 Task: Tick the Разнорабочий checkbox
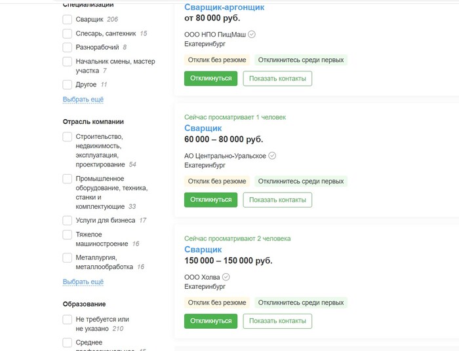click(68, 47)
